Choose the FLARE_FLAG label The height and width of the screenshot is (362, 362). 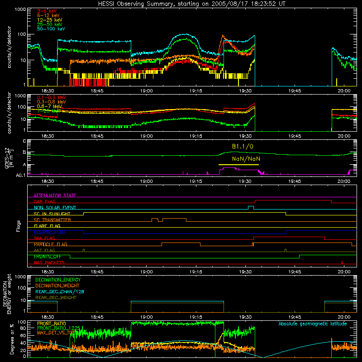(x=47, y=226)
